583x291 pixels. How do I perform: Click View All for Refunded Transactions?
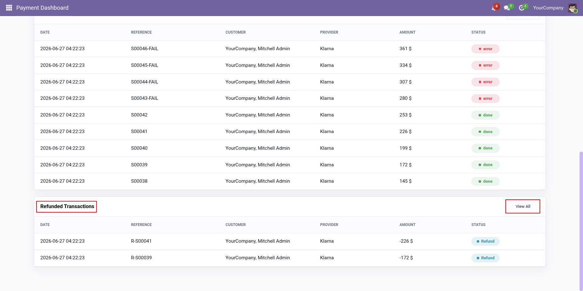(523, 207)
